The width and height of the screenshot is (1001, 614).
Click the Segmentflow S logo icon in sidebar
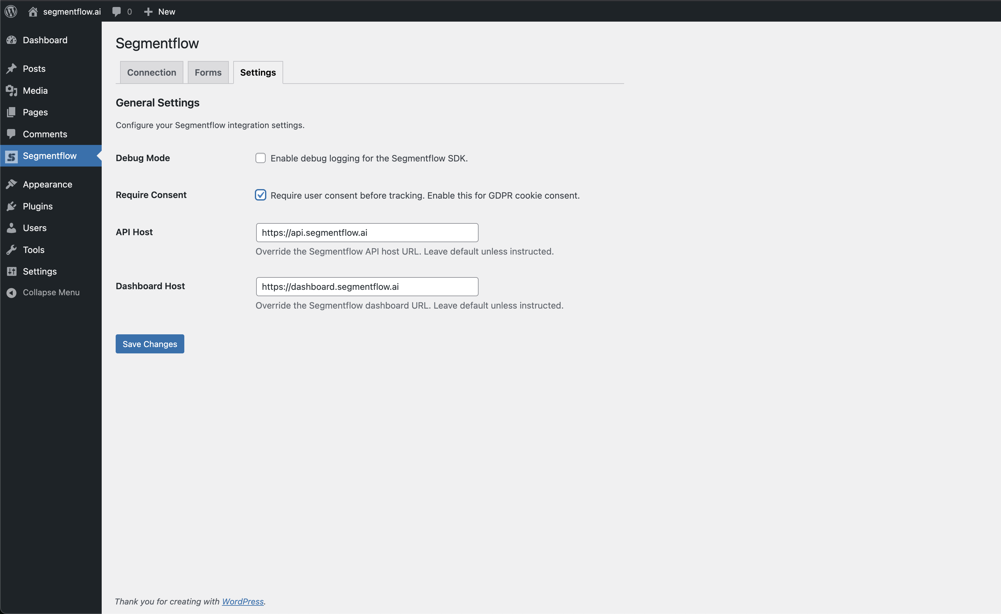tap(11, 156)
